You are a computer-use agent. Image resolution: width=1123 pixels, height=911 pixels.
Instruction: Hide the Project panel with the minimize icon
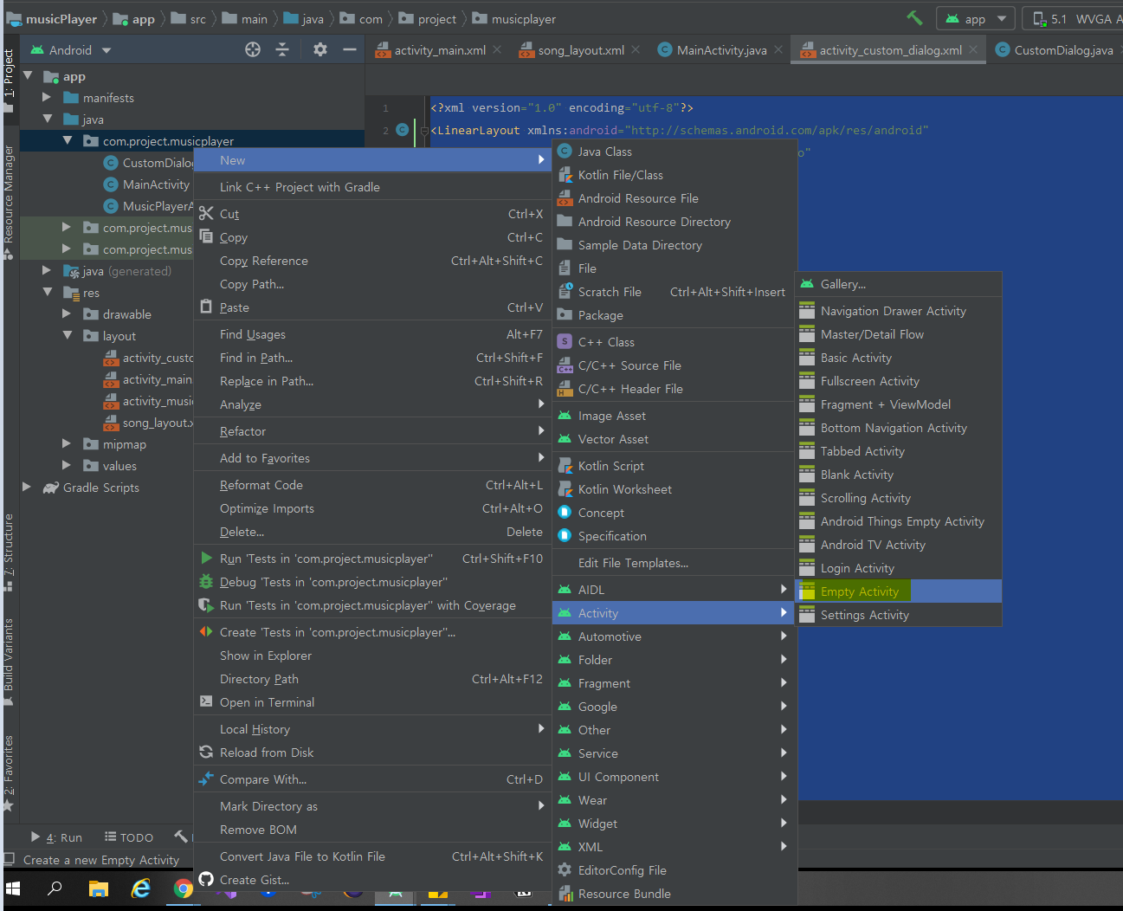tap(350, 50)
